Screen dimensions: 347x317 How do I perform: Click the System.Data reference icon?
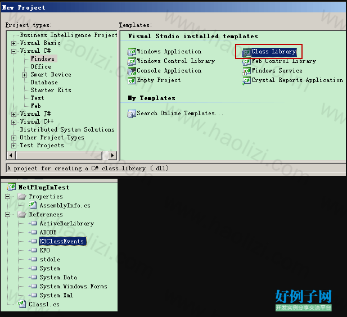pos(33,277)
